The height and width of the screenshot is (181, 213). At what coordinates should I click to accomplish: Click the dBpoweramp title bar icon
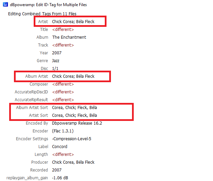coord(5,5)
